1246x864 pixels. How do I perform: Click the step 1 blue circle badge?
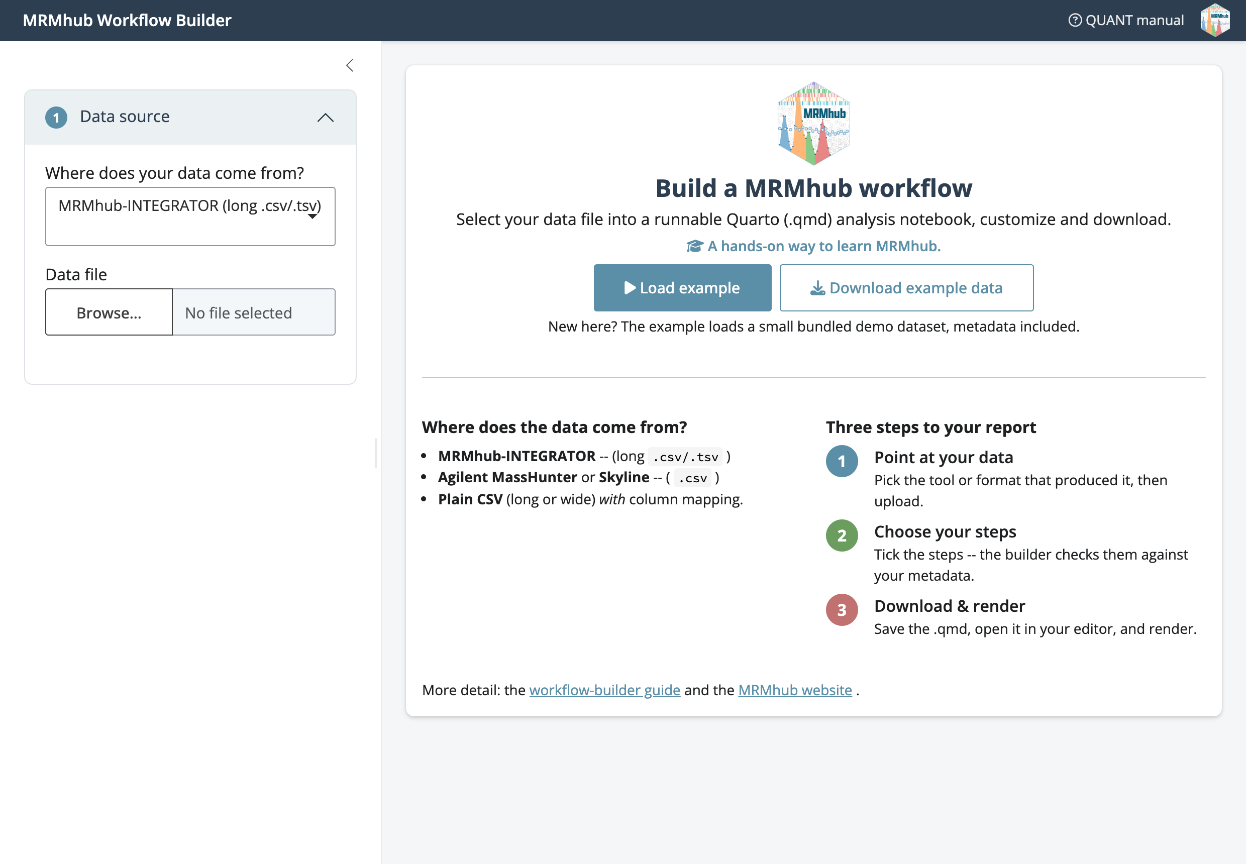click(x=842, y=461)
